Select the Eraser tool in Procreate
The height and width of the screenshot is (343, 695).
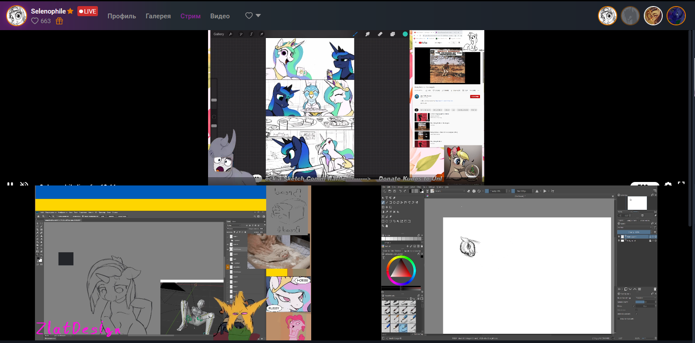(x=380, y=34)
